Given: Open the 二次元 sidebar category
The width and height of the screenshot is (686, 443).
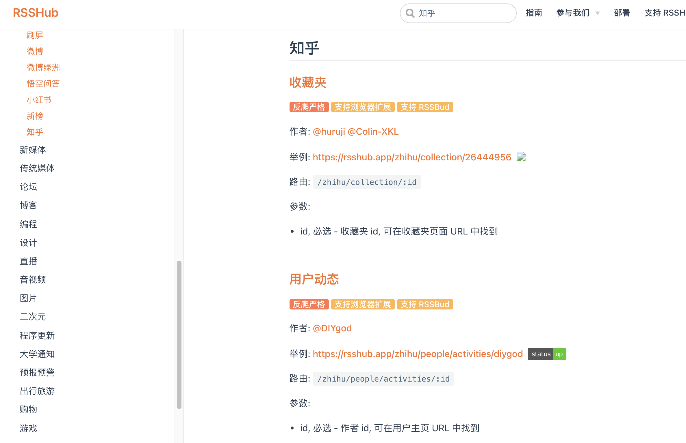Looking at the screenshot, I should (33, 316).
